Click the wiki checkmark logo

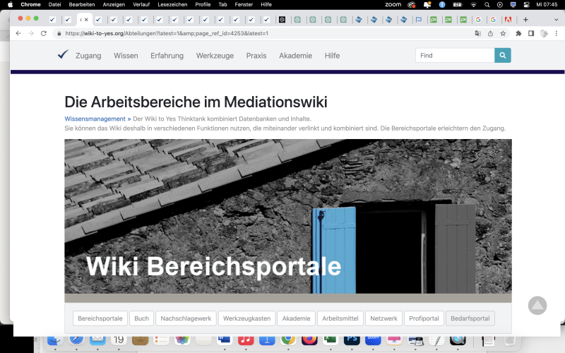(63, 54)
